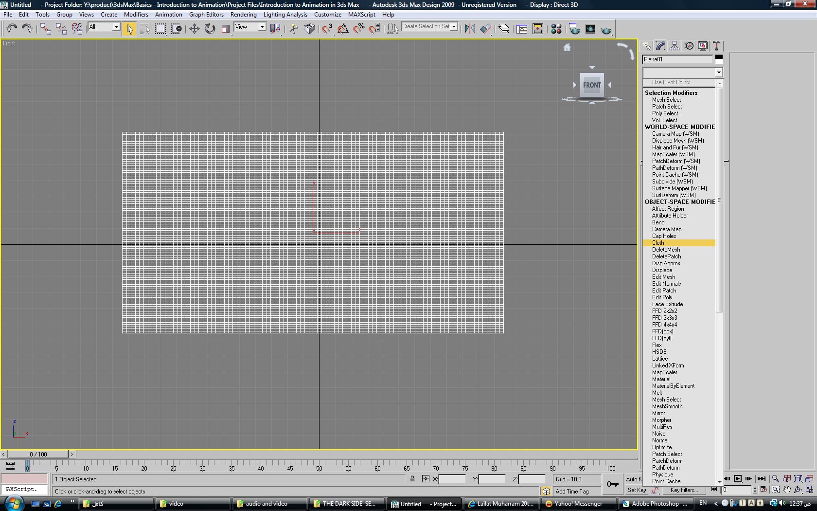817x511 pixels.
Task: Select the Move tool in toolbar
Action: (x=194, y=29)
